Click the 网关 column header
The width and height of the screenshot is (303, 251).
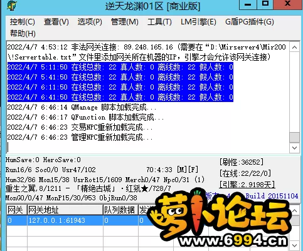[x=17, y=210]
